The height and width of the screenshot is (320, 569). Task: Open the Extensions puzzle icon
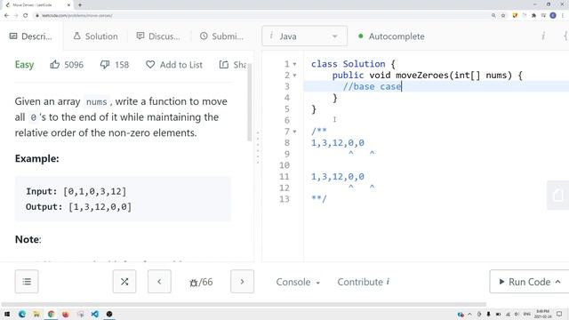click(x=533, y=16)
